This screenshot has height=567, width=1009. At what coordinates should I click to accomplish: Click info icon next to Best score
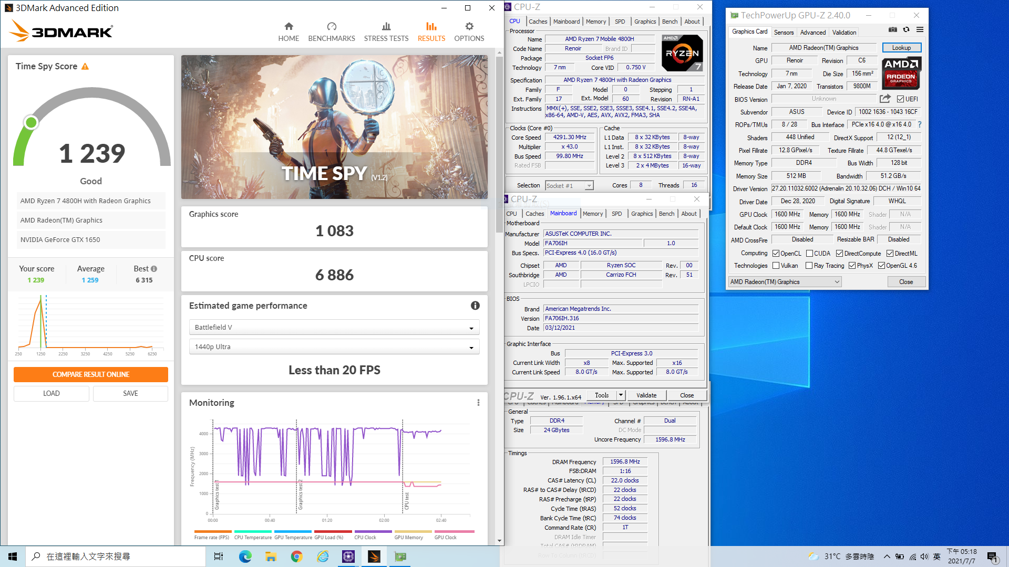click(x=154, y=269)
